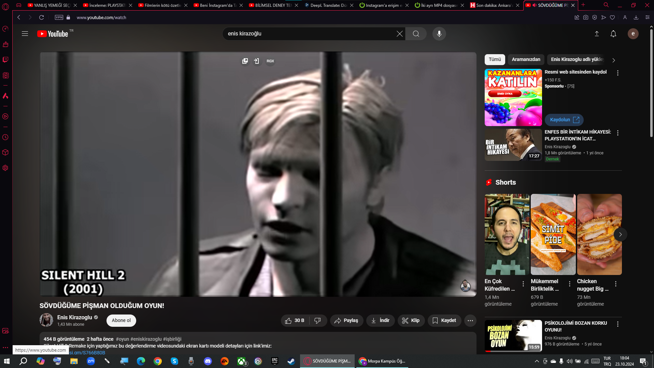Open the account avatar menu

pos(633,34)
